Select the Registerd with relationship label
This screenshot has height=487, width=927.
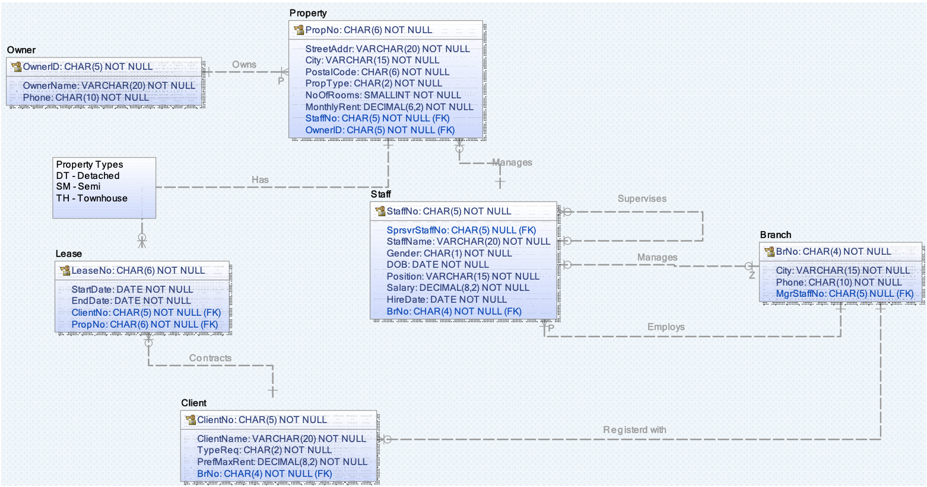[634, 430]
